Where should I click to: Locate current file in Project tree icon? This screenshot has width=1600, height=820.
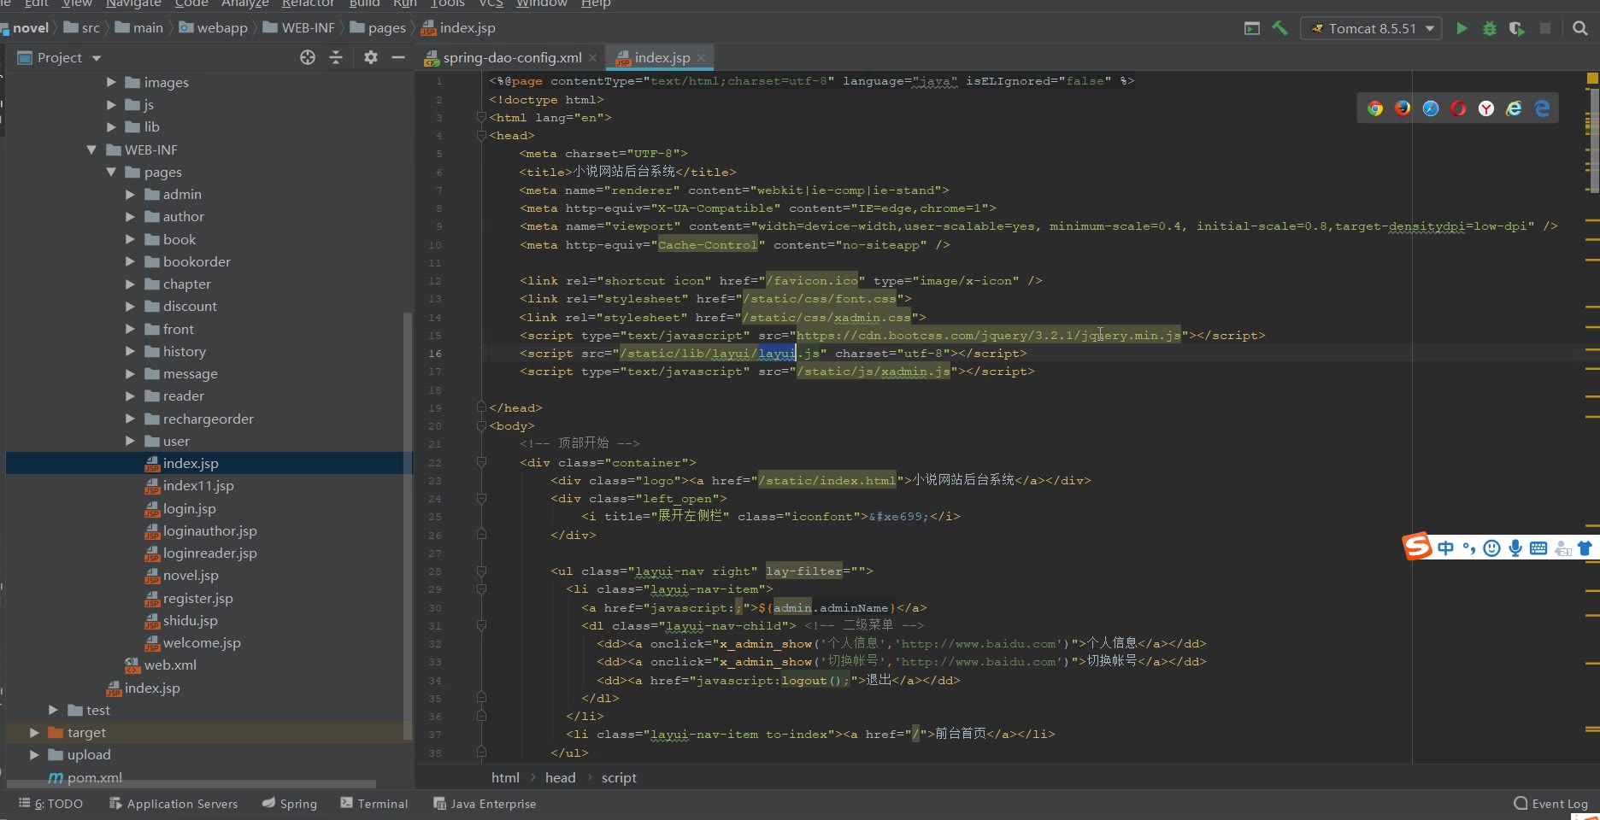point(308,57)
